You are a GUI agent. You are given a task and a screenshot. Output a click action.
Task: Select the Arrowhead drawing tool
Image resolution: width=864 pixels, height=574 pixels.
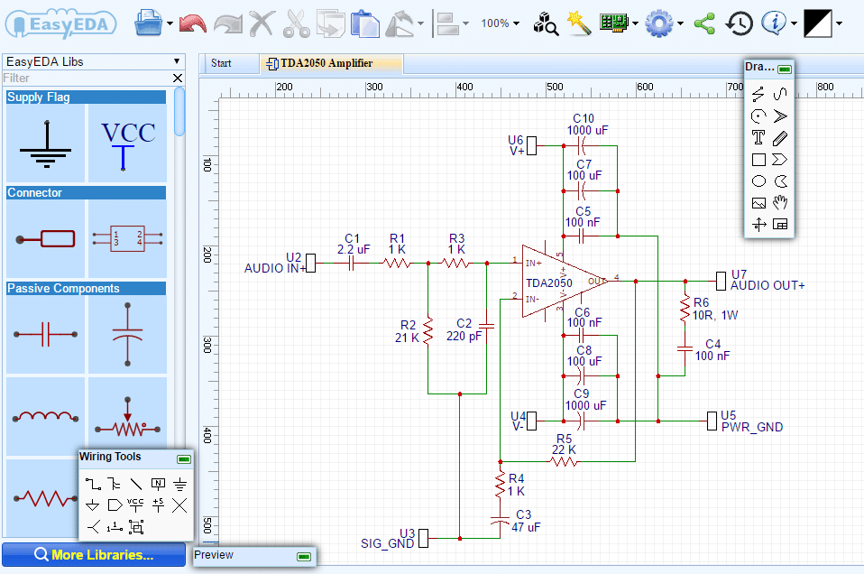pyautogui.click(x=780, y=116)
